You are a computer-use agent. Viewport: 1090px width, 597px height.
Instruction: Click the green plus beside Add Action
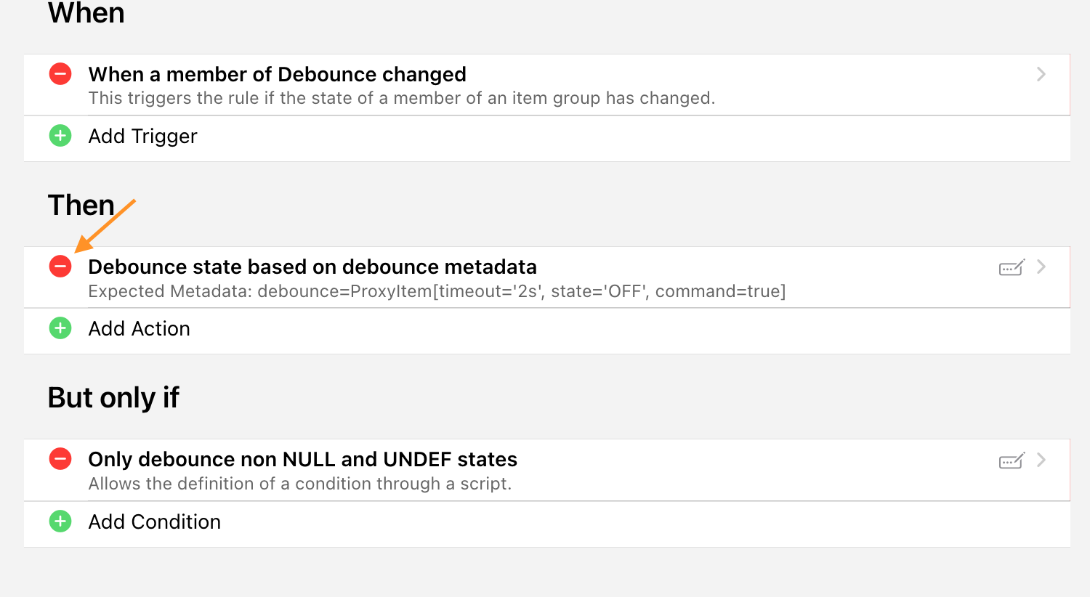coord(60,328)
